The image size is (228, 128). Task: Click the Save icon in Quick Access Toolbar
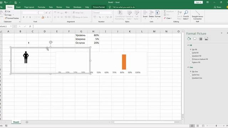coord(1,2)
